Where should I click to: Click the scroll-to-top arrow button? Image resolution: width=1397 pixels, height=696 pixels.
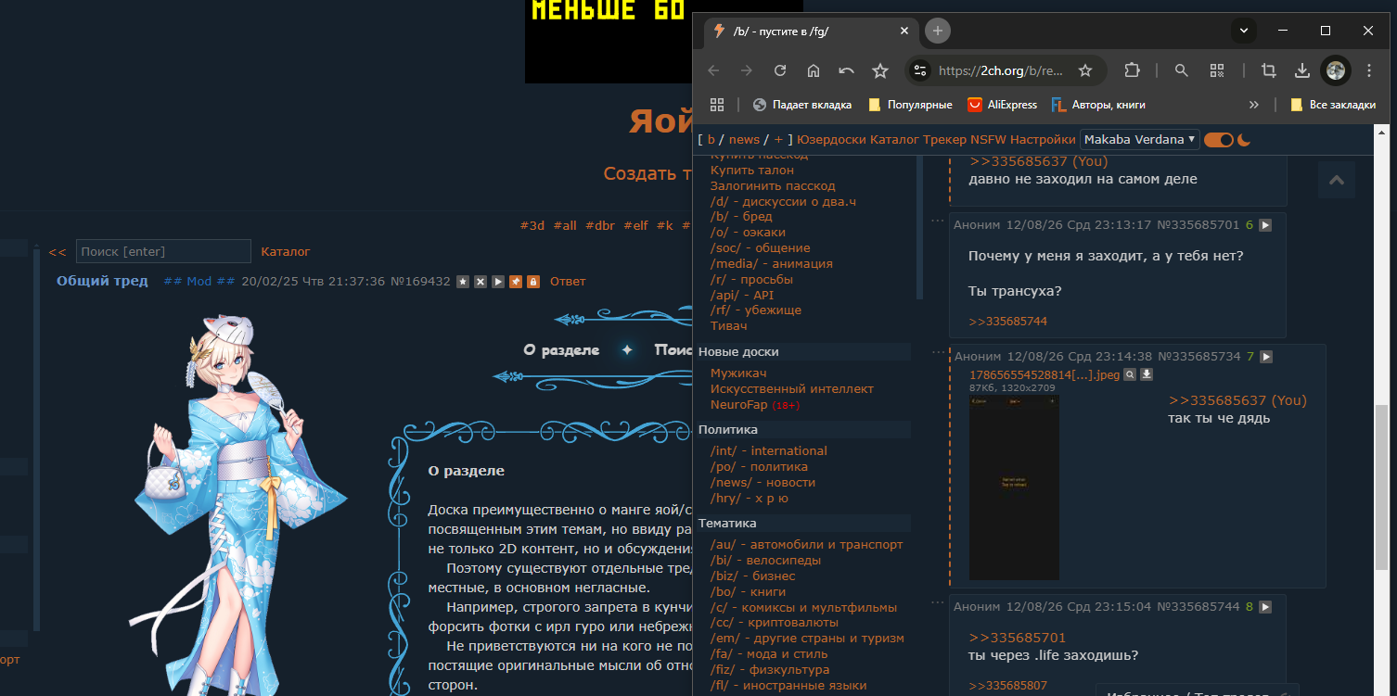coord(1337,180)
